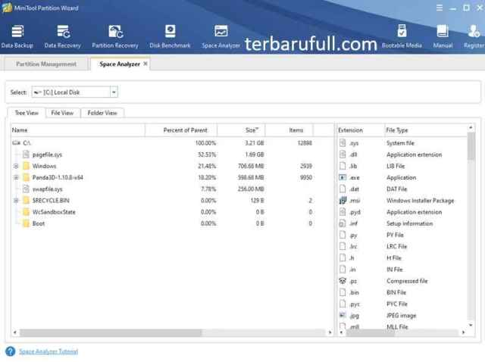Screen dimensions: 485x362
Task: Click extension list scroll down arrow
Action: point(471,325)
